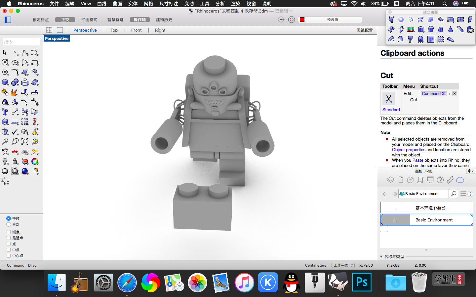Click the Standard toolbar link
The image size is (476, 297).
pyautogui.click(x=391, y=110)
